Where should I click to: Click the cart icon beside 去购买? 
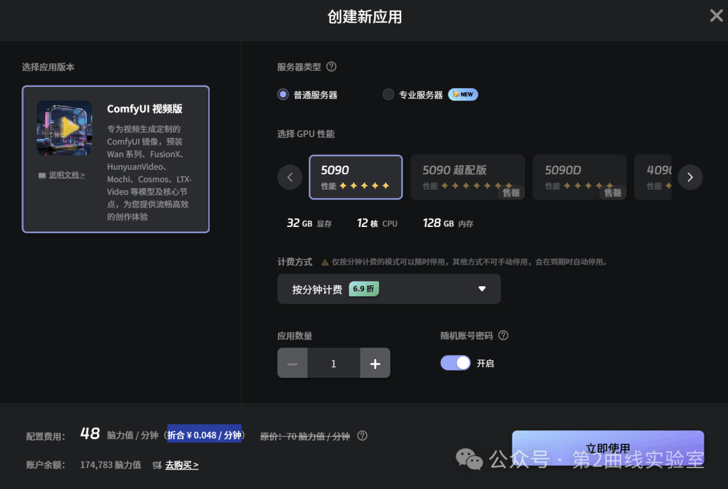click(x=157, y=465)
